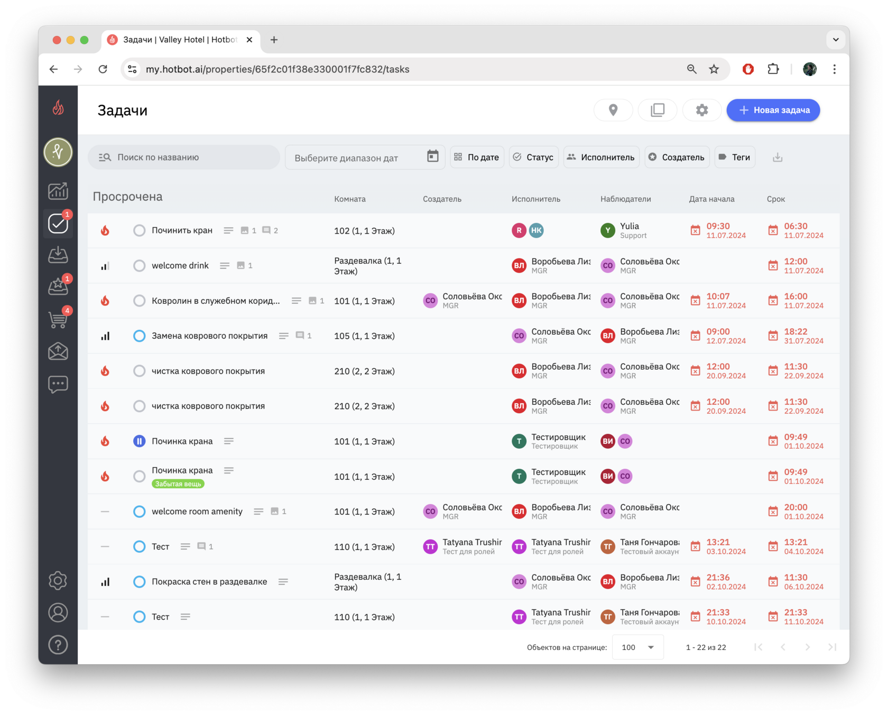The height and width of the screenshot is (715, 888).
Task: Open the inbox tray icon in sidebar
Action: (x=58, y=255)
